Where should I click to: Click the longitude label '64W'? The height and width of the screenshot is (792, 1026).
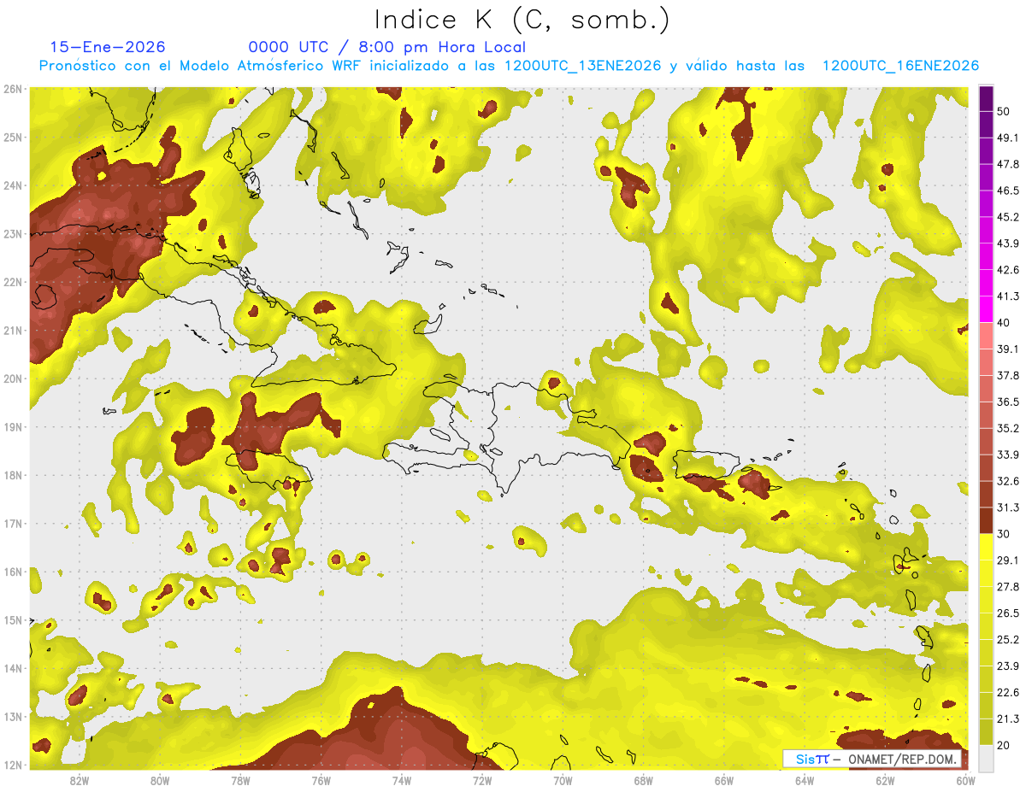click(805, 781)
